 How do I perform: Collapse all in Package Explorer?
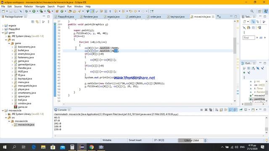[33, 22]
